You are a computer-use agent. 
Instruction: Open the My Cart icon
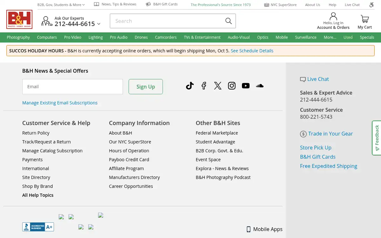(x=365, y=19)
